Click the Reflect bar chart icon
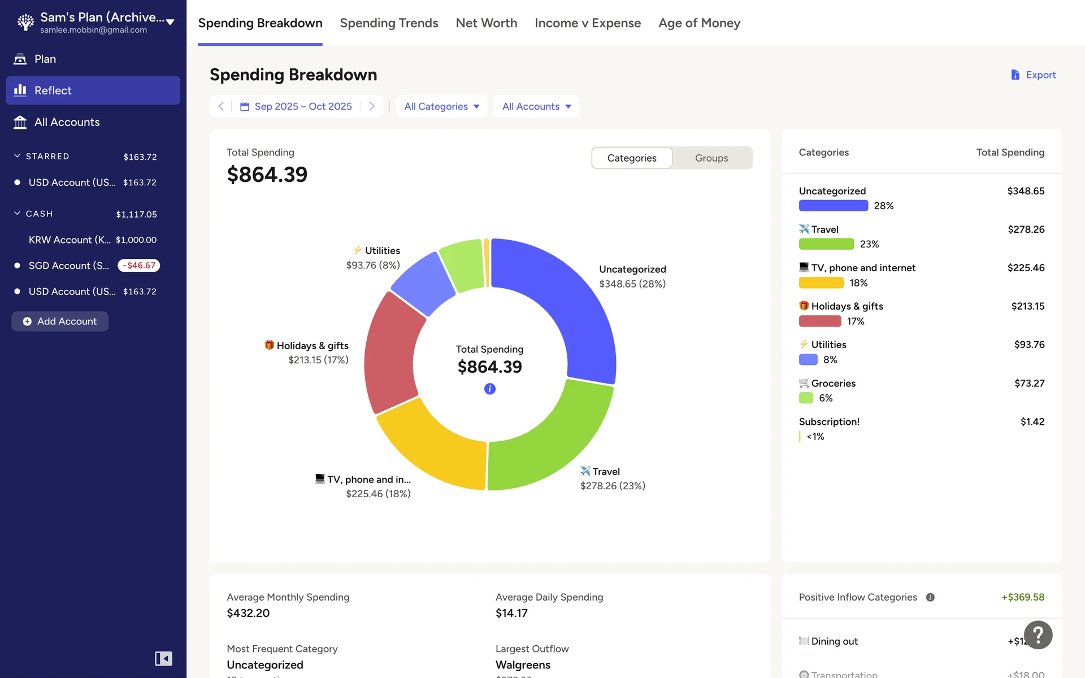The width and height of the screenshot is (1085, 678). point(20,90)
